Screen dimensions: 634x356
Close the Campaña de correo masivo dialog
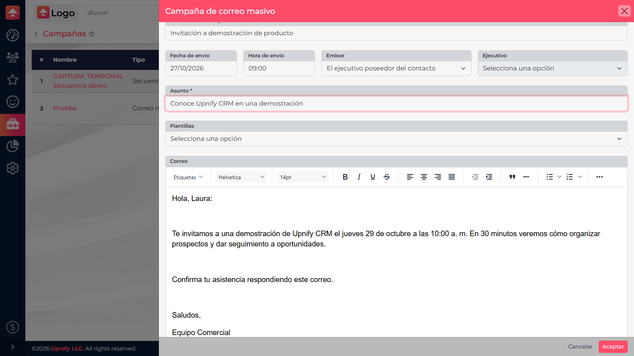(x=624, y=11)
